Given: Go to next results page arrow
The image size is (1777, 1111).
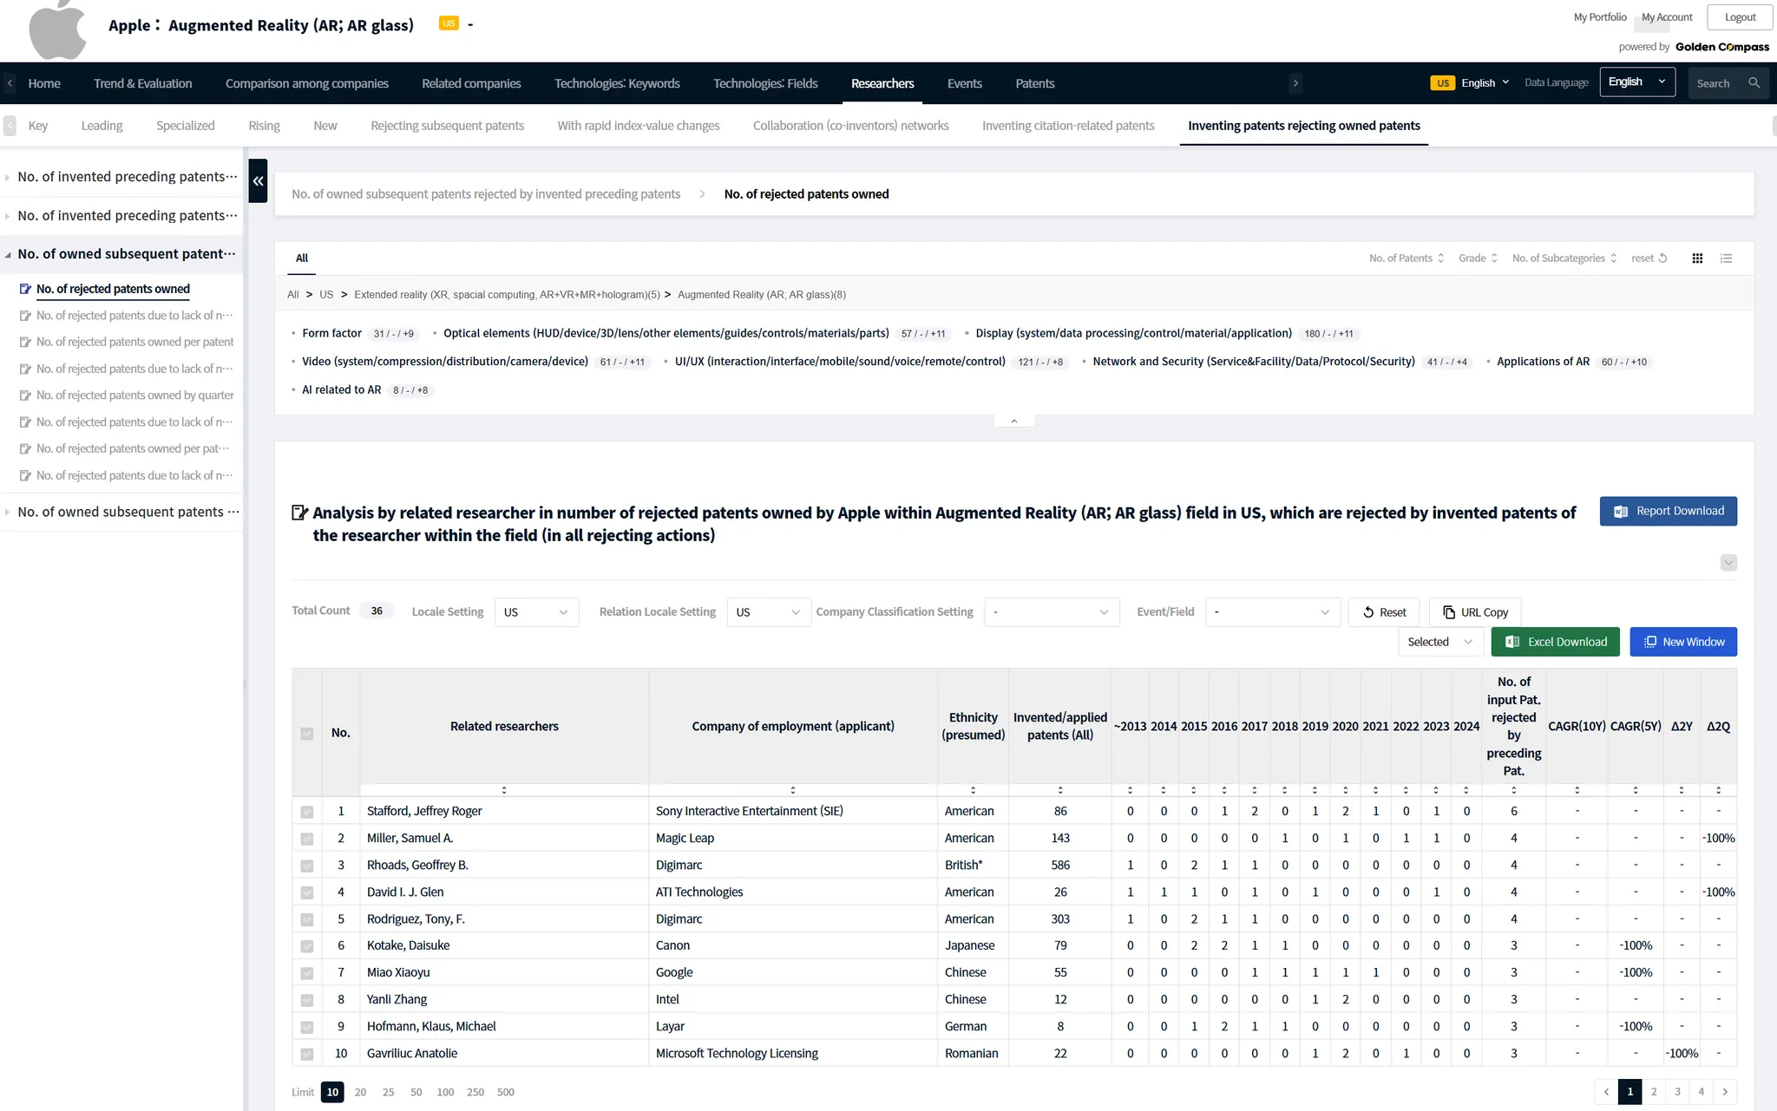Looking at the screenshot, I should [1725, 1092].
